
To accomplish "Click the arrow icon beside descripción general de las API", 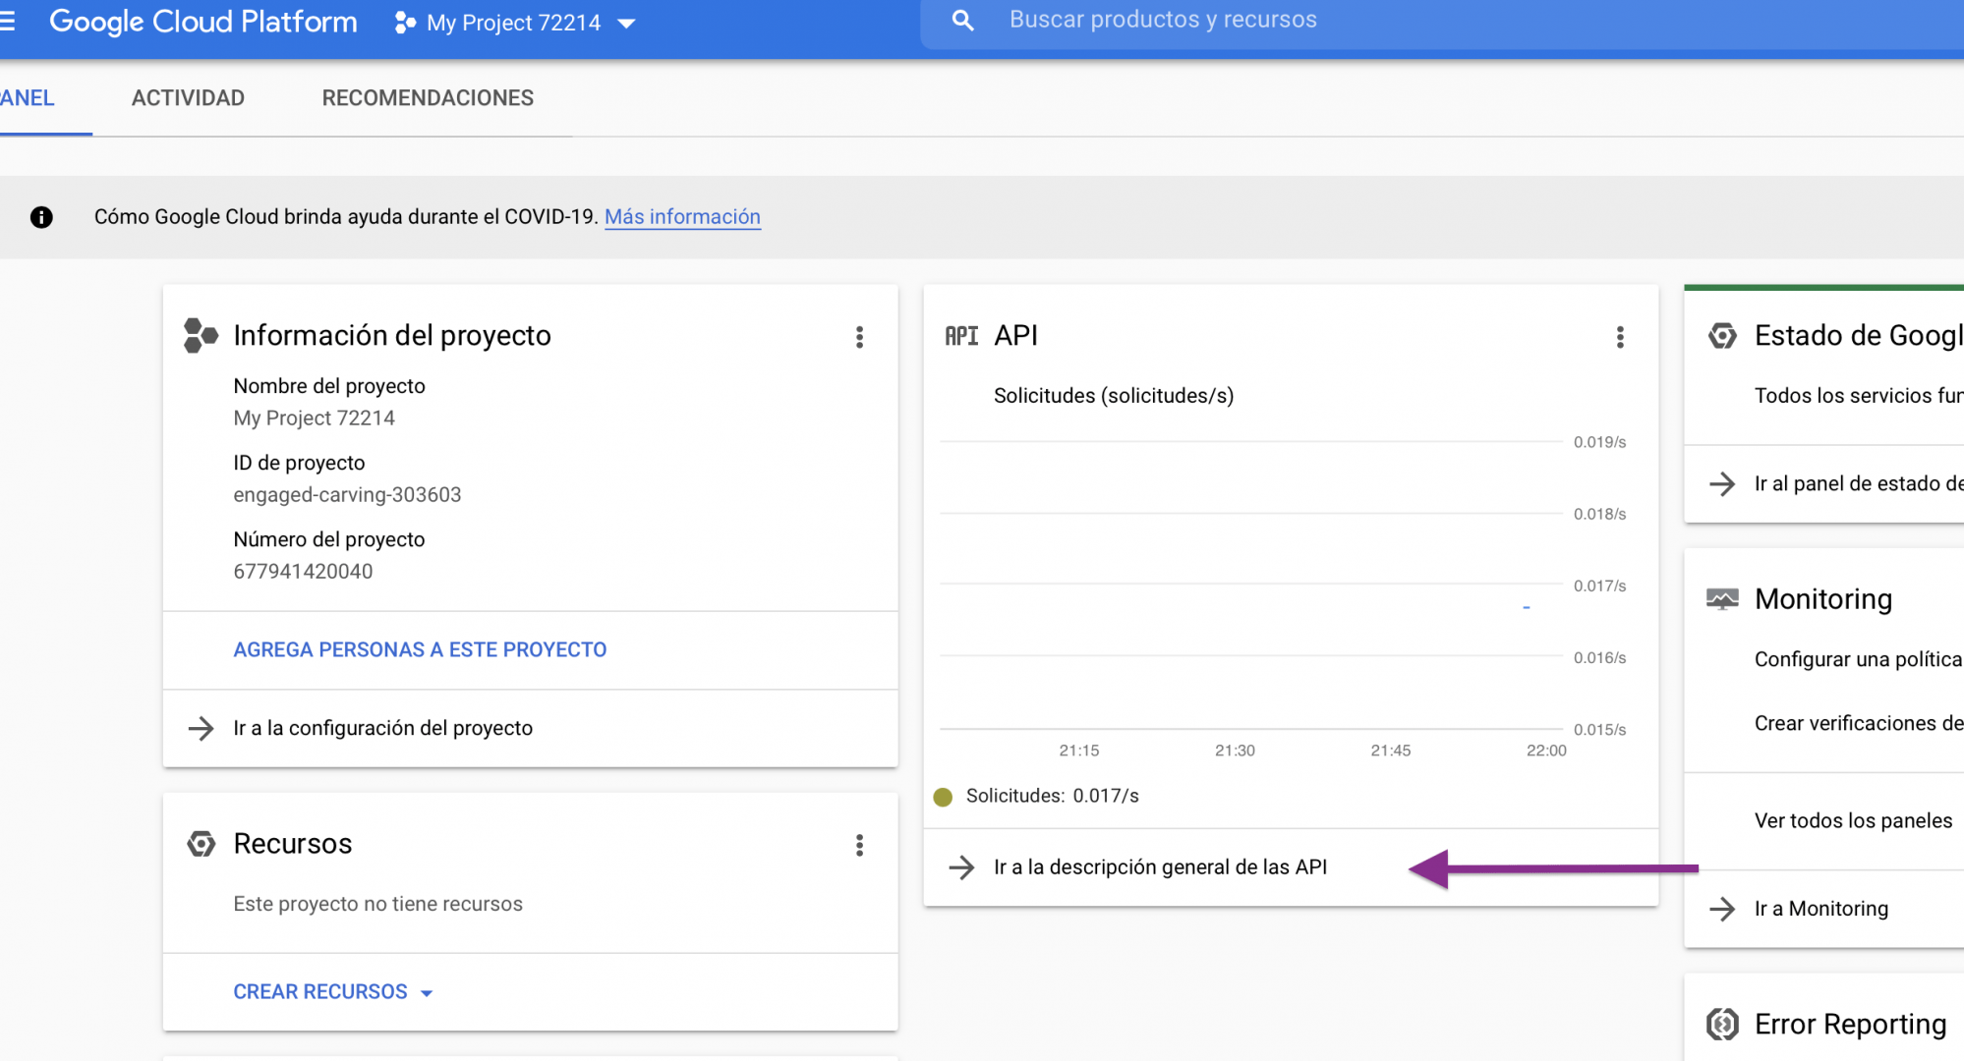I will tap(961, 867).
